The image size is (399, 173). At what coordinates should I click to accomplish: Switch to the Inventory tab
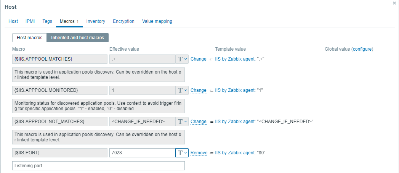[96, 21]
